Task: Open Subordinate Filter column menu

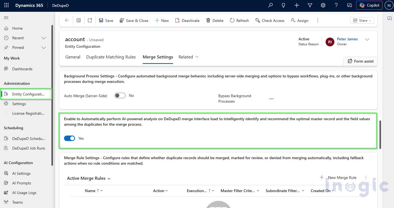Action: pos(285,191)
